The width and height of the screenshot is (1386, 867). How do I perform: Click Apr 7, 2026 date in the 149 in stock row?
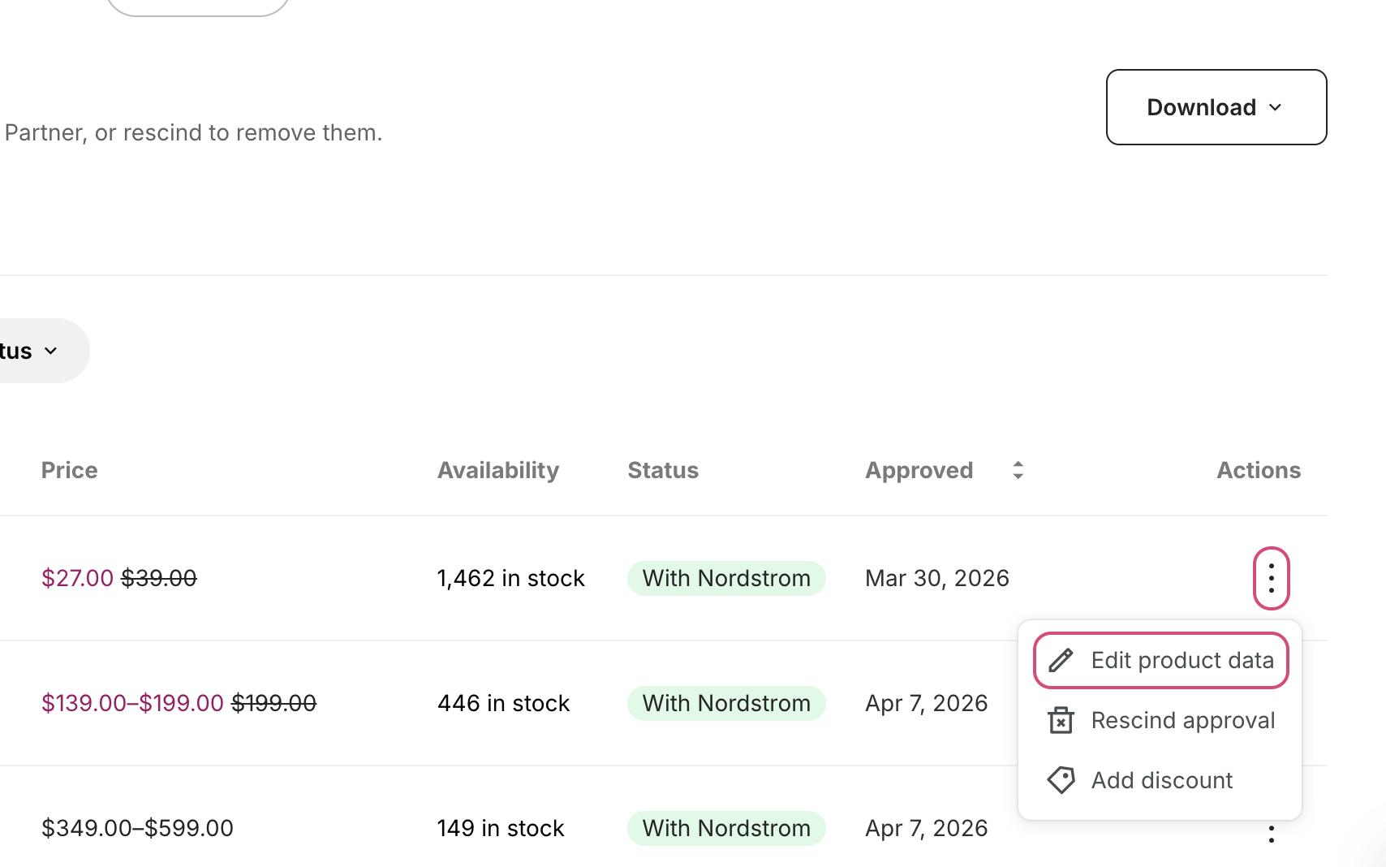(x=927, y=828)
